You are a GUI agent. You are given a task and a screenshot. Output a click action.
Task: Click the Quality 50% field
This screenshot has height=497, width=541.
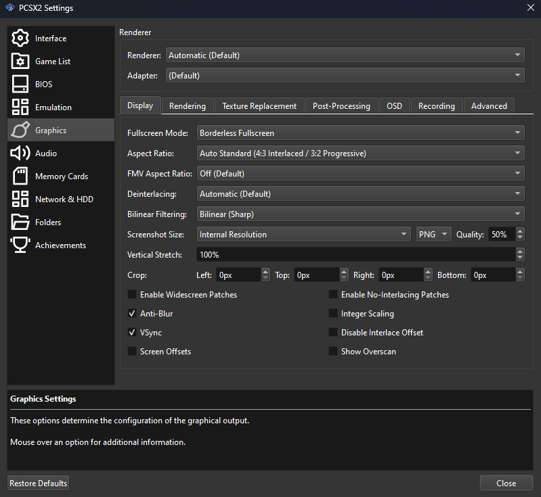(502, 235)
